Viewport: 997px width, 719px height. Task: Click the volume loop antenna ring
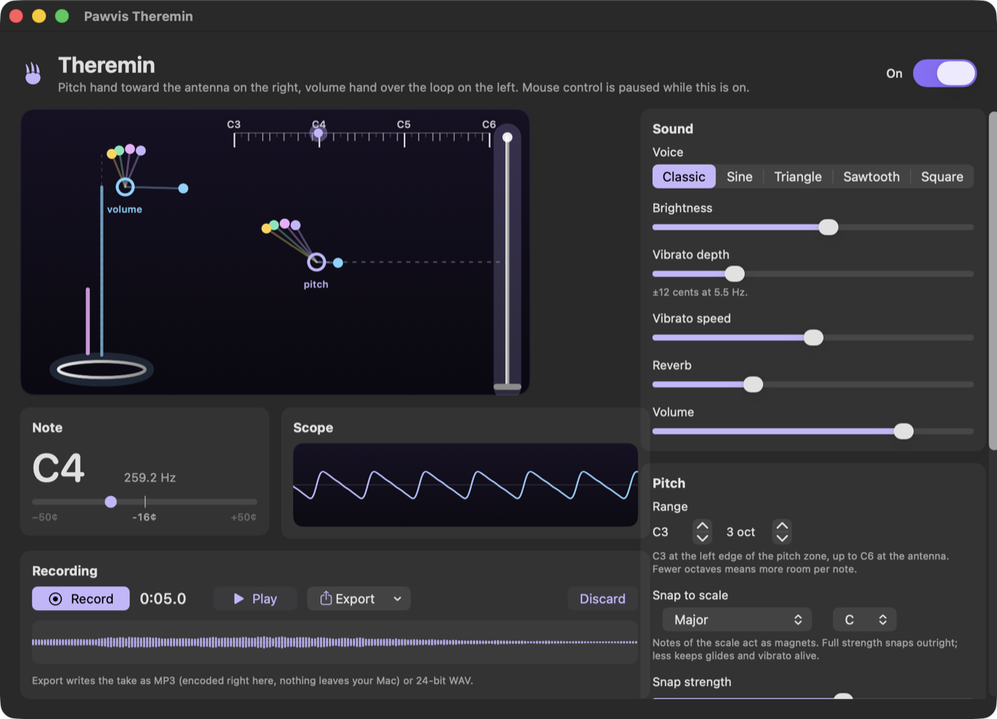(x=102, y=370)
